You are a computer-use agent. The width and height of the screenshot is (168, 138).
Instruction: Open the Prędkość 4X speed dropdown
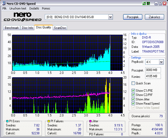[x=161, y=62]
